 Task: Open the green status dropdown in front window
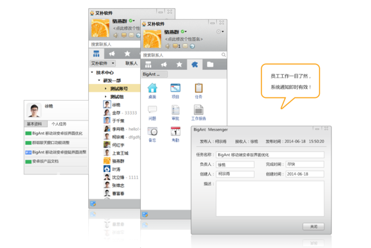pos(184,31)
